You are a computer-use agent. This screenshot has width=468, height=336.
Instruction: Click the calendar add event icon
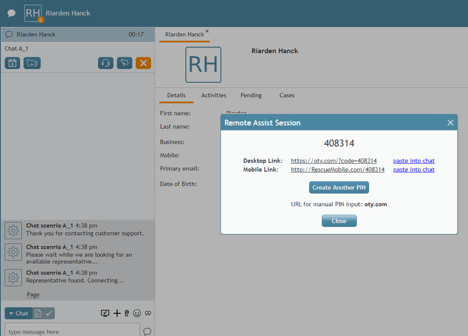click(12, 63)
